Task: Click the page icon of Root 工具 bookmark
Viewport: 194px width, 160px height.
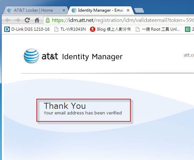Action: [x=137, y=29]
